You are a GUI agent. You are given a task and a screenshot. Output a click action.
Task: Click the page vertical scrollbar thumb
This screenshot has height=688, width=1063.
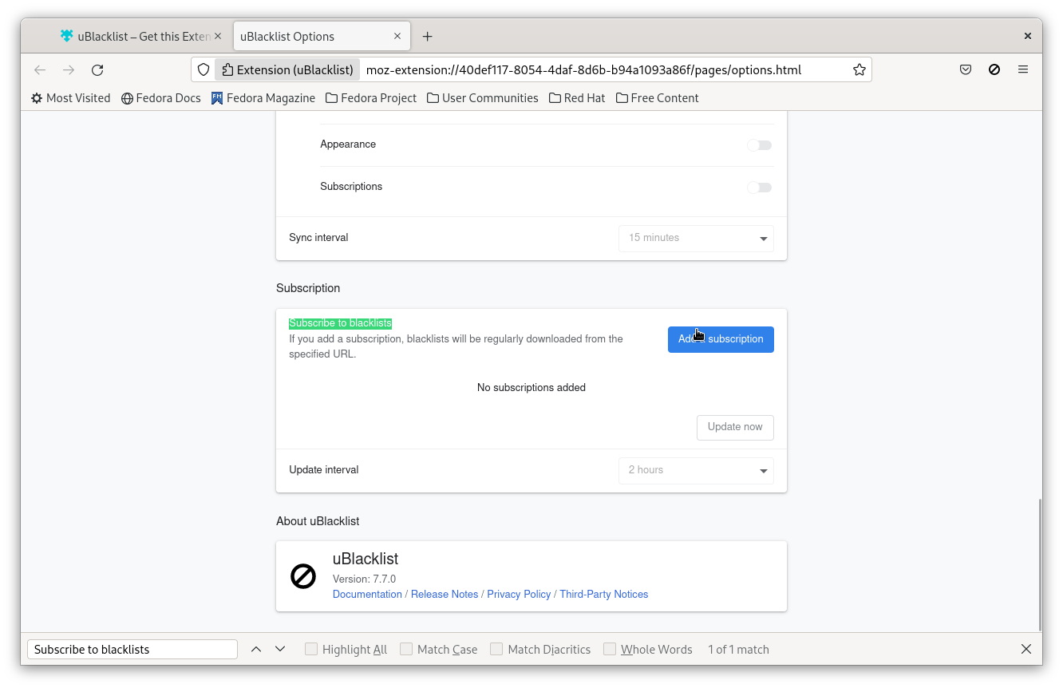click(1039, 564)
